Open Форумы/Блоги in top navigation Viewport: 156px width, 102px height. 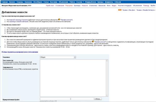point(90,2)
